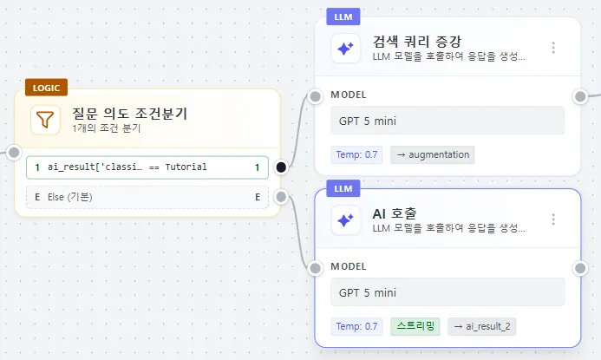Click the Temp: 0.7 chip on AI 호출
This screenshot has width=601, height=360.
[358, 326]
